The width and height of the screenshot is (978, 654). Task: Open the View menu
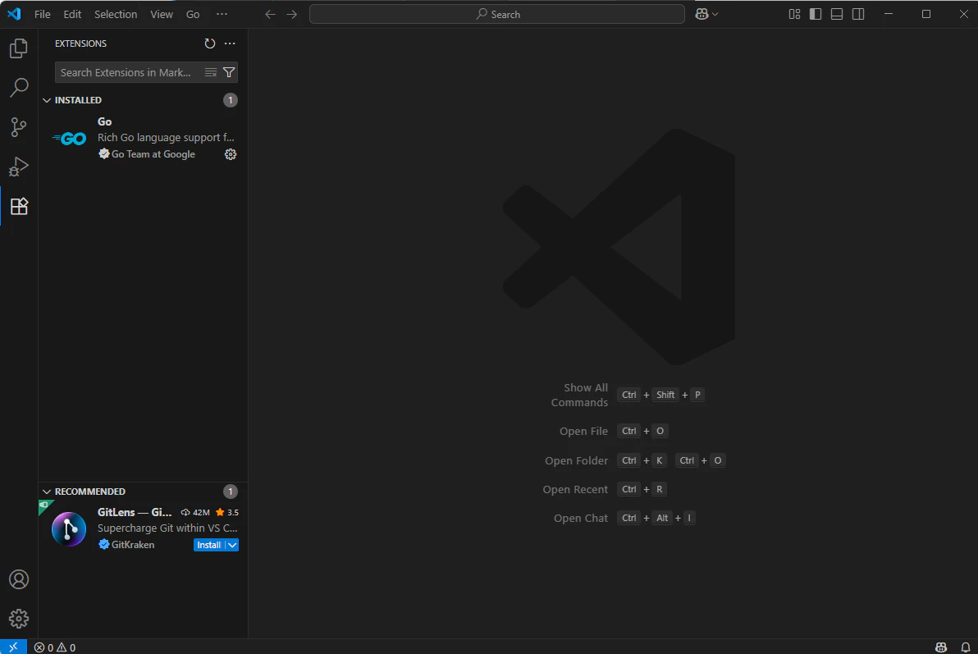pos(162,14)
